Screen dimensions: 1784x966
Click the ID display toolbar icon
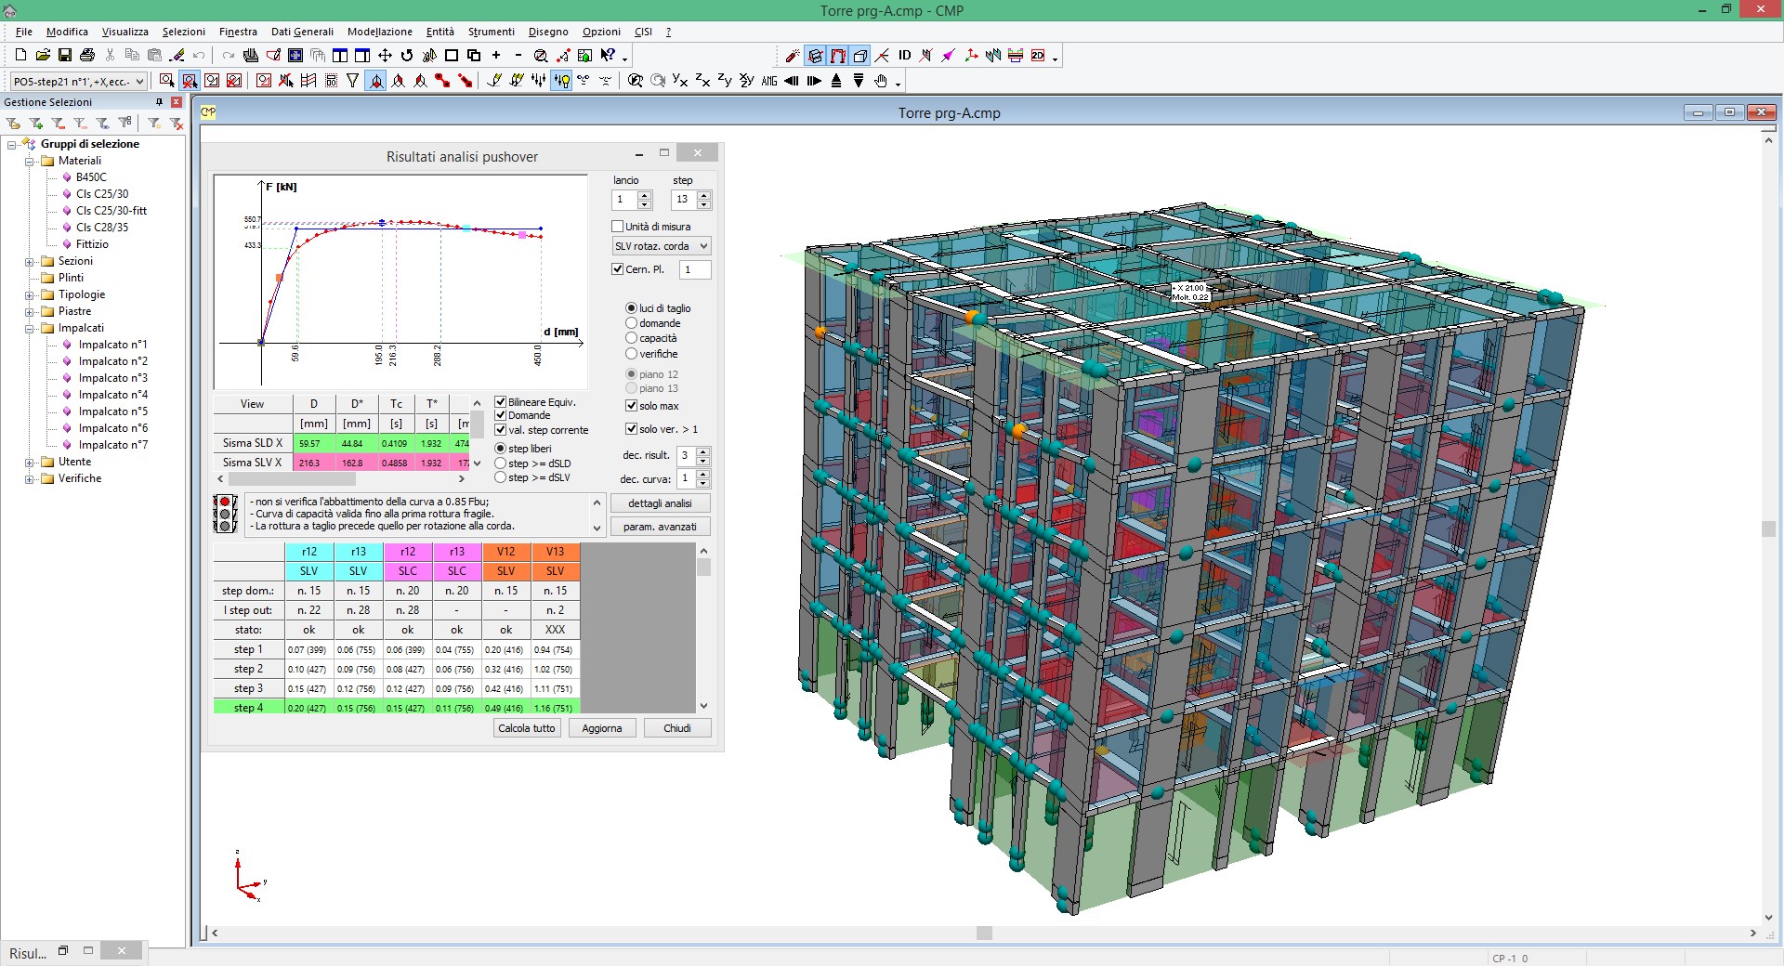[x=904, y=56]
